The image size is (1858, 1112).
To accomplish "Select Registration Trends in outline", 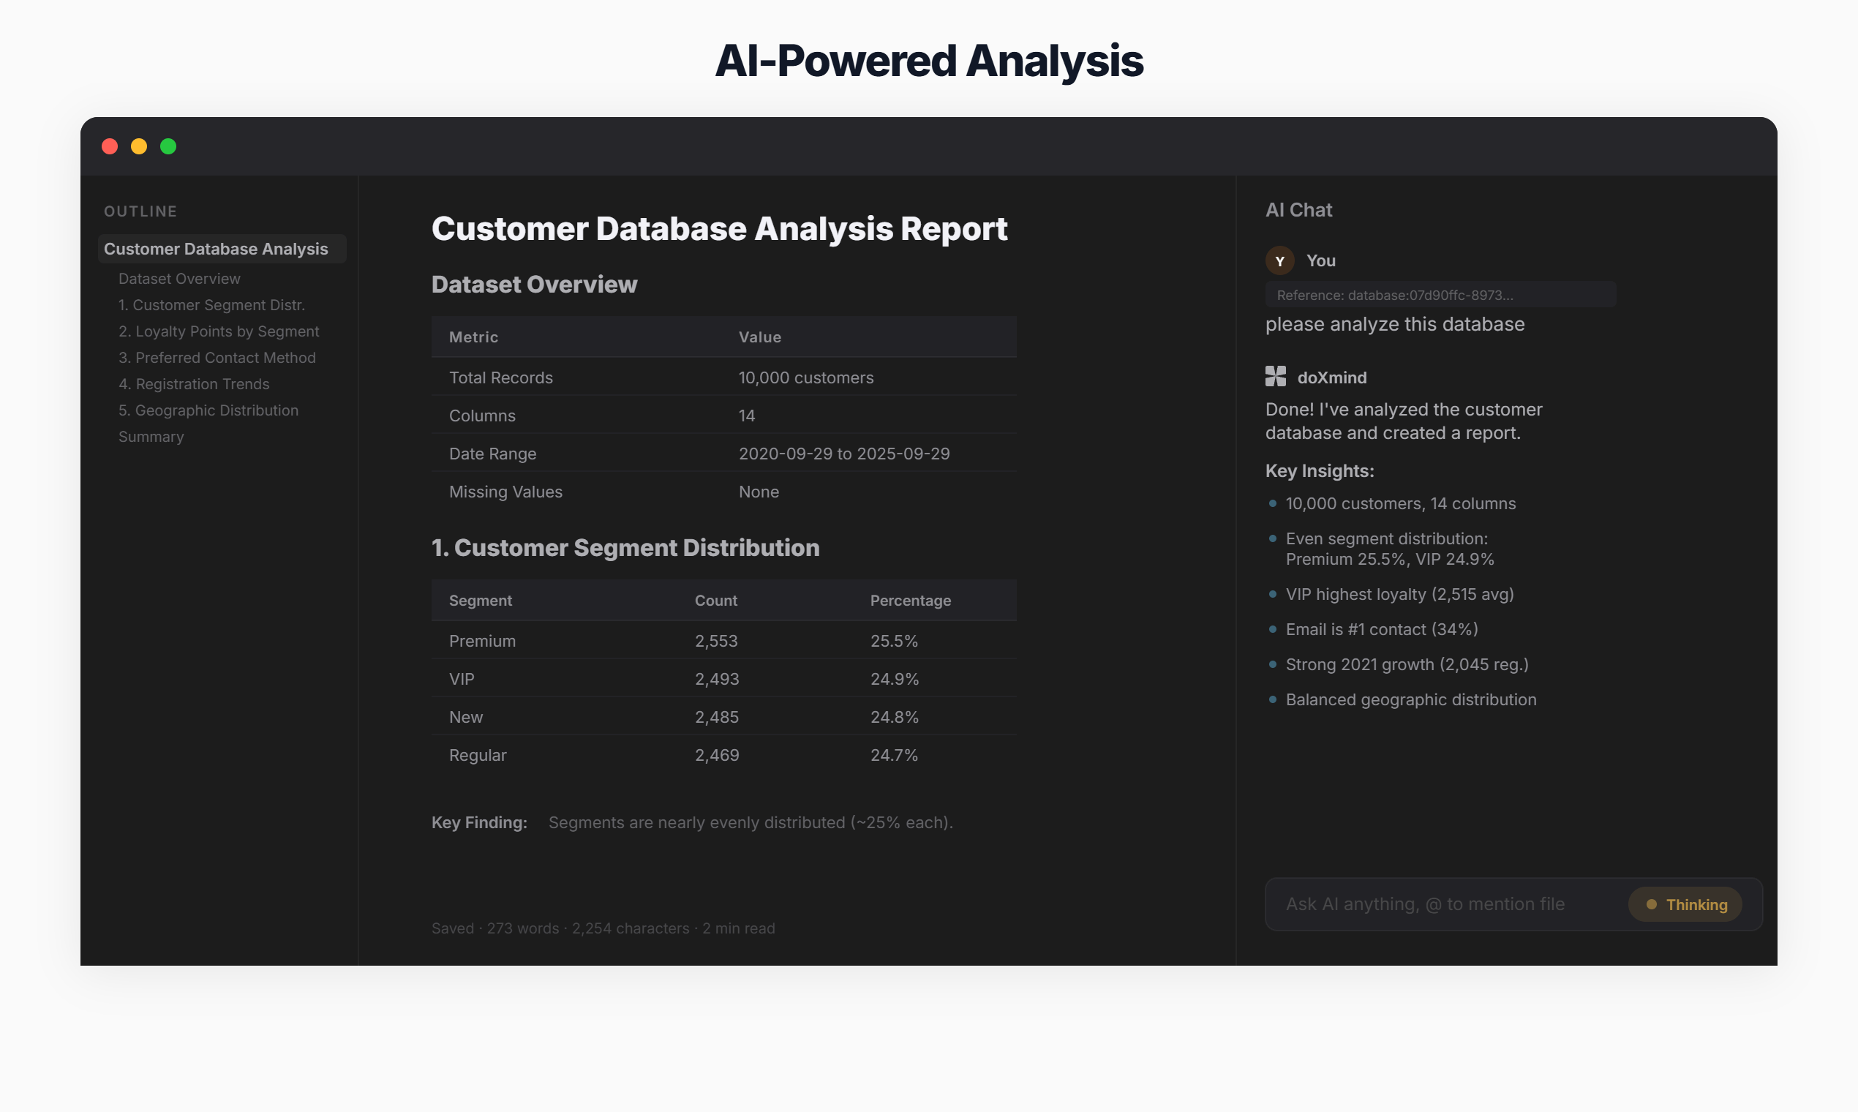I will (x=194, y=383).
